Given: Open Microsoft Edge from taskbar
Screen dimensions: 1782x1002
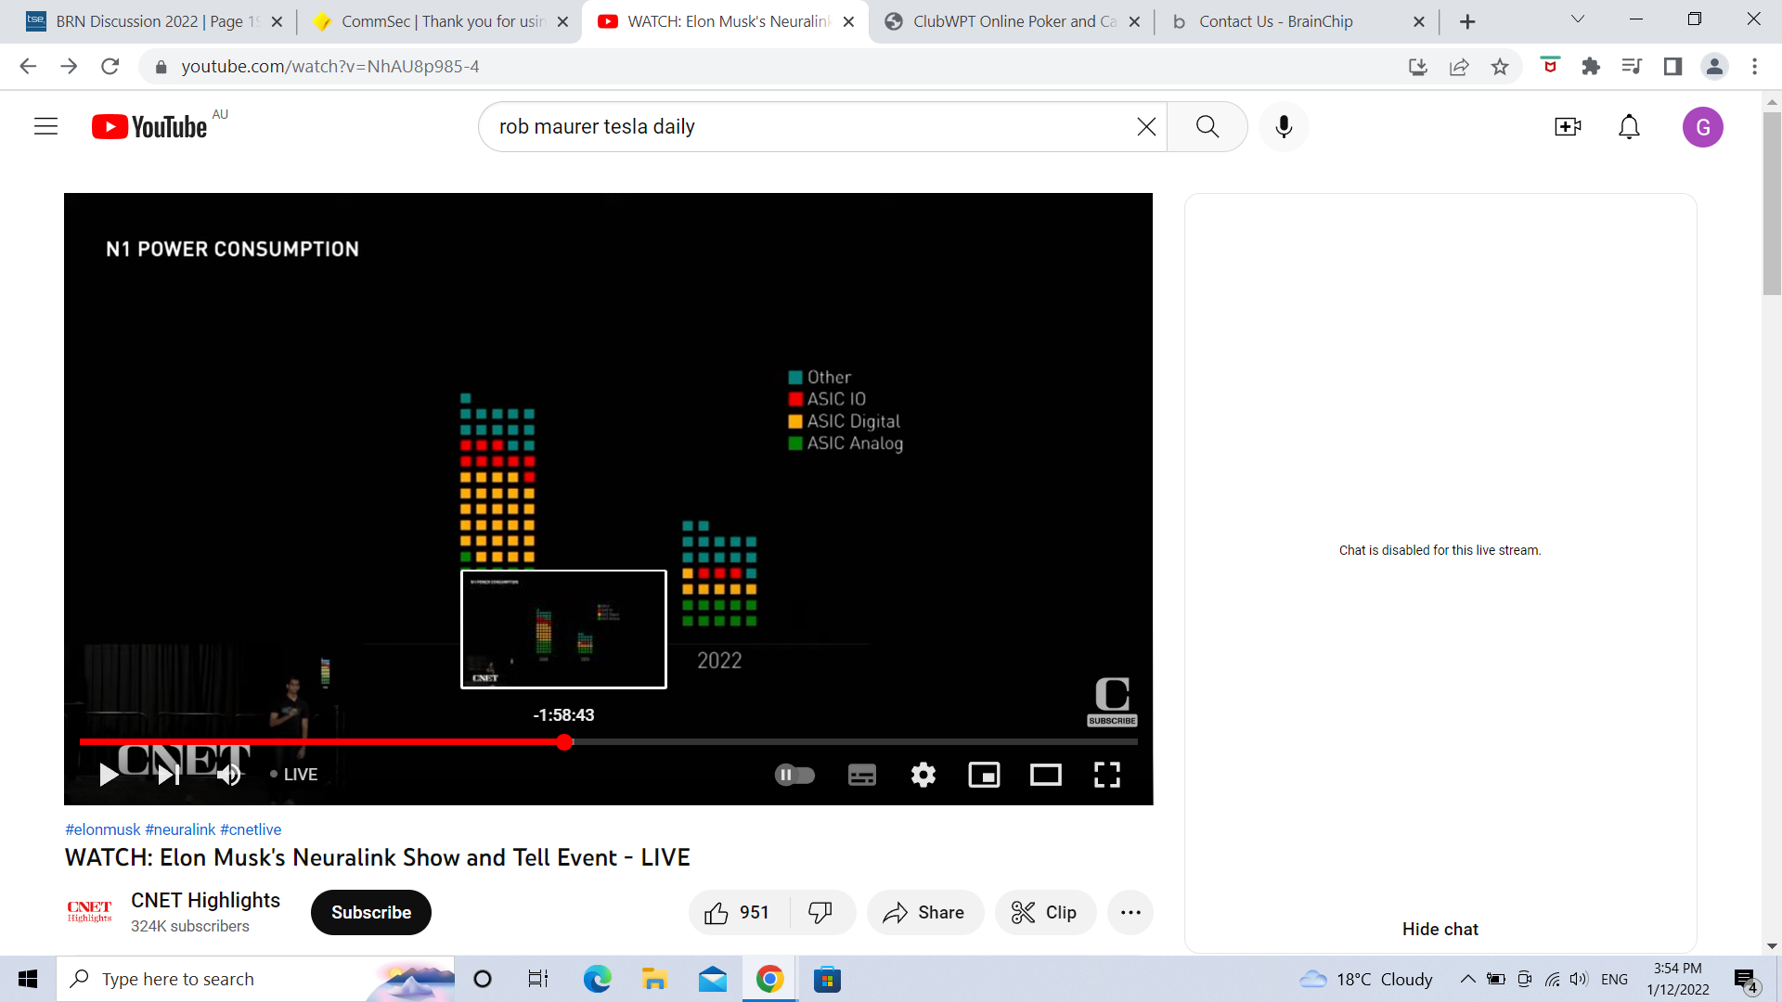Looking at the screenshot, I should (x=597, y=979).
